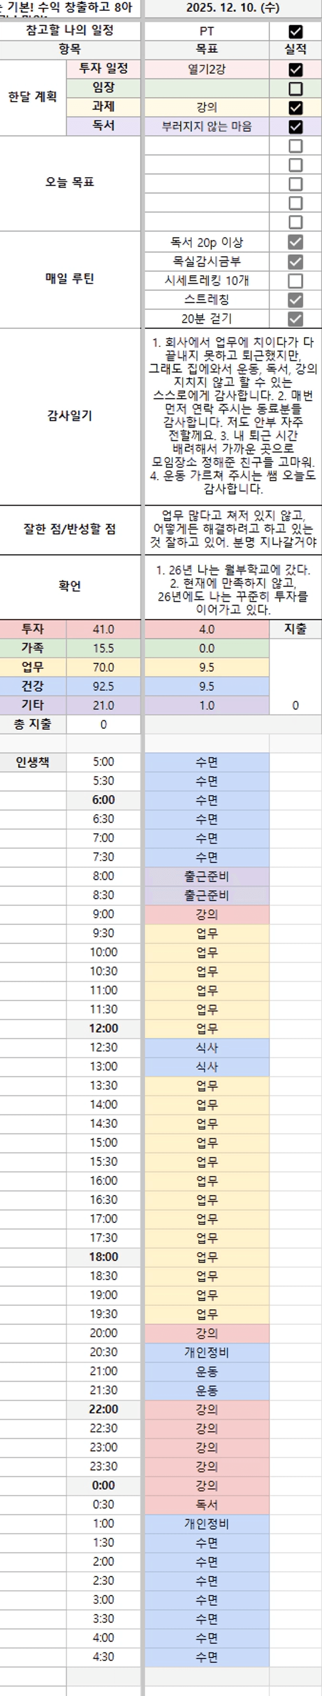This screenshot has height=1696, width=322.
Task: Toggle the 스트레칭 routine checkbox
Action: tap(296, 300)
